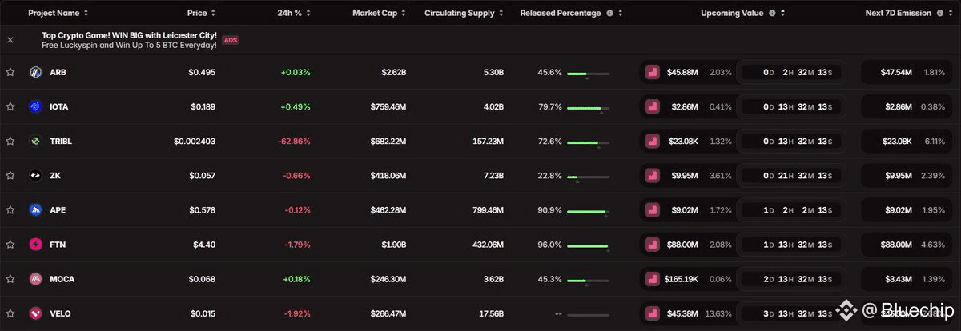The height and width of the screenshot is (331, 961).
Task: Select the ARB market cap $2.62B
Action: click(x=392, y=72)
